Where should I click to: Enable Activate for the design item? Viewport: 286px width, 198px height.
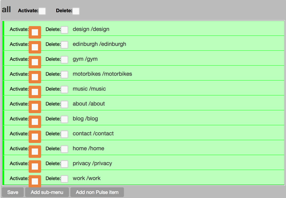[35, 32]
